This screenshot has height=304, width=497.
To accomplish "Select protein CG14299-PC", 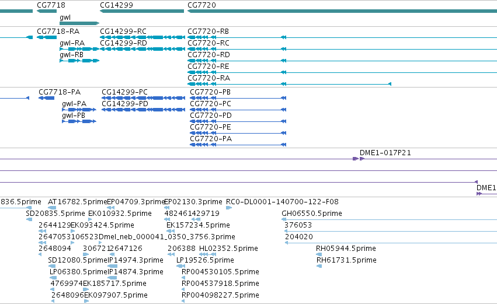I will pos(124,92).
